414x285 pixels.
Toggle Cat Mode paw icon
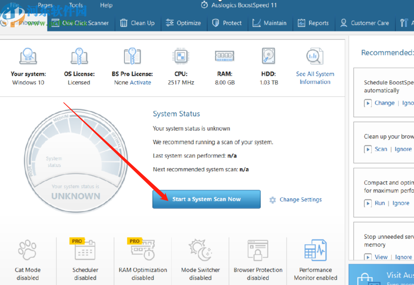point(27,250)
